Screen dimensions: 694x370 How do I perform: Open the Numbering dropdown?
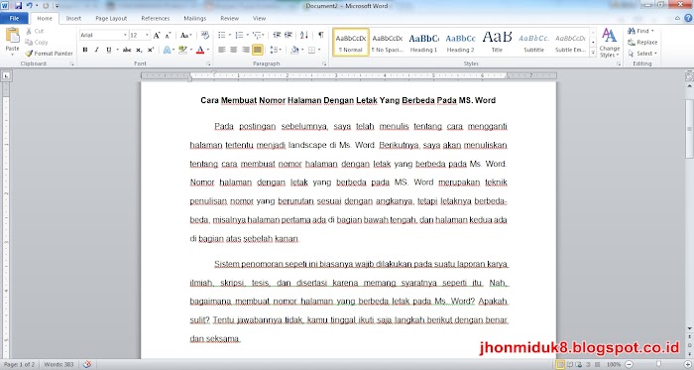[247, 35]
